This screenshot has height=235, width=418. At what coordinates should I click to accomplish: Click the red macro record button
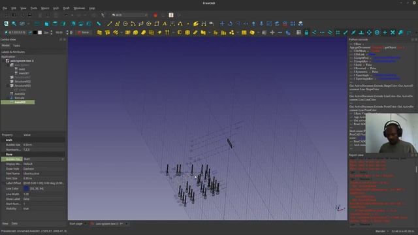click(155, 15)
